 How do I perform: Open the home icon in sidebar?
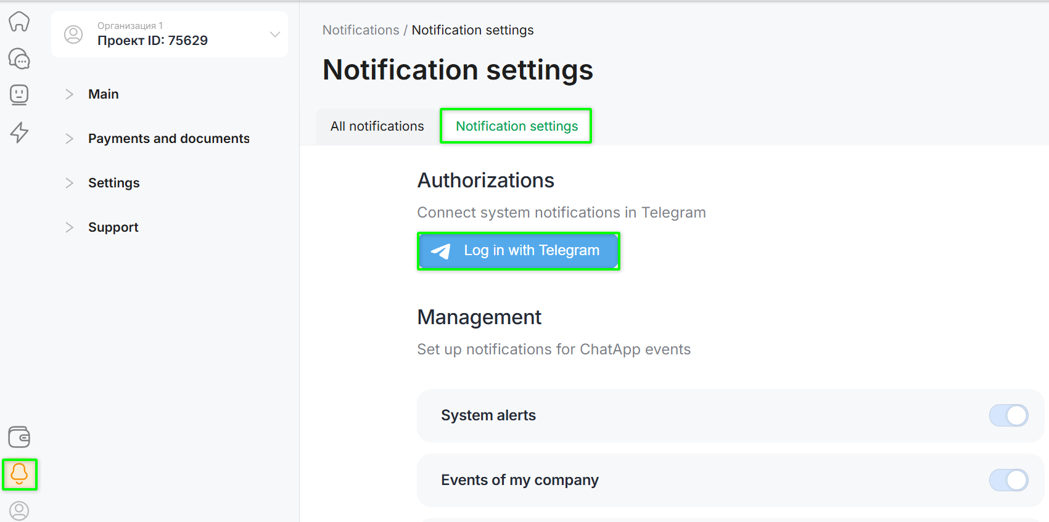point(19,22)
